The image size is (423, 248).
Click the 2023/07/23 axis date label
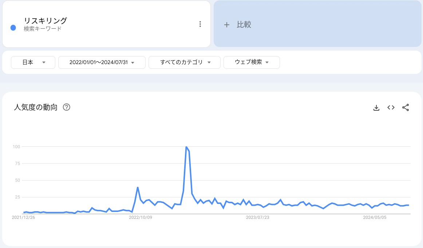coord(257,217)
